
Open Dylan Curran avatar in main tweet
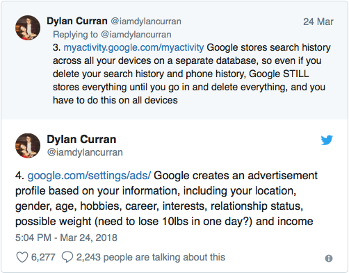[28, 146]
